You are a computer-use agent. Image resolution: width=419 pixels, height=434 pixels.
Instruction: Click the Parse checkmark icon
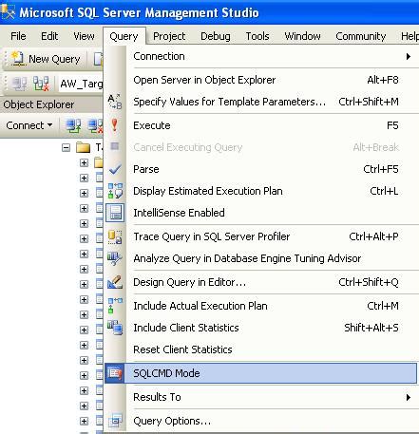pos(115,169)
